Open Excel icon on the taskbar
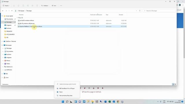This screenshot has width=185, height=104. 110,102
